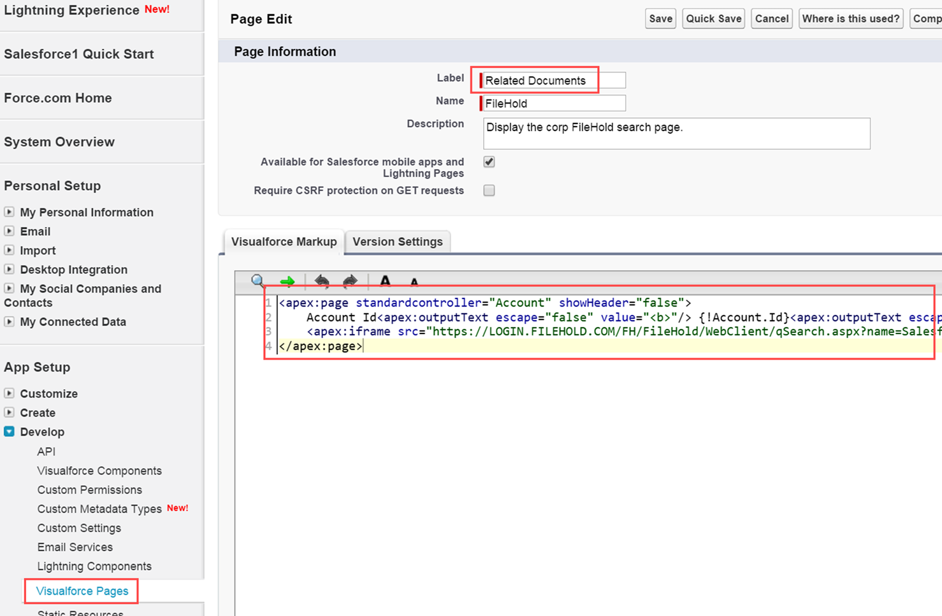Click the undo icon in the markup editor
The height and width of the screenshot is (616, 942).
tap(322, 281)
